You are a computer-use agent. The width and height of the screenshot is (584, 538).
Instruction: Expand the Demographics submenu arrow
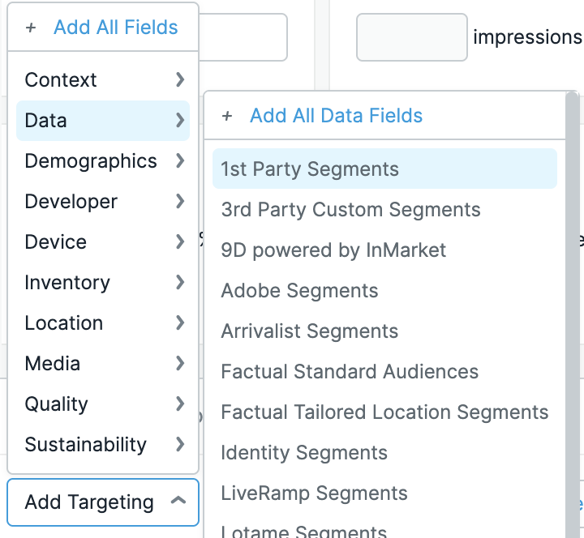point(179,160)
